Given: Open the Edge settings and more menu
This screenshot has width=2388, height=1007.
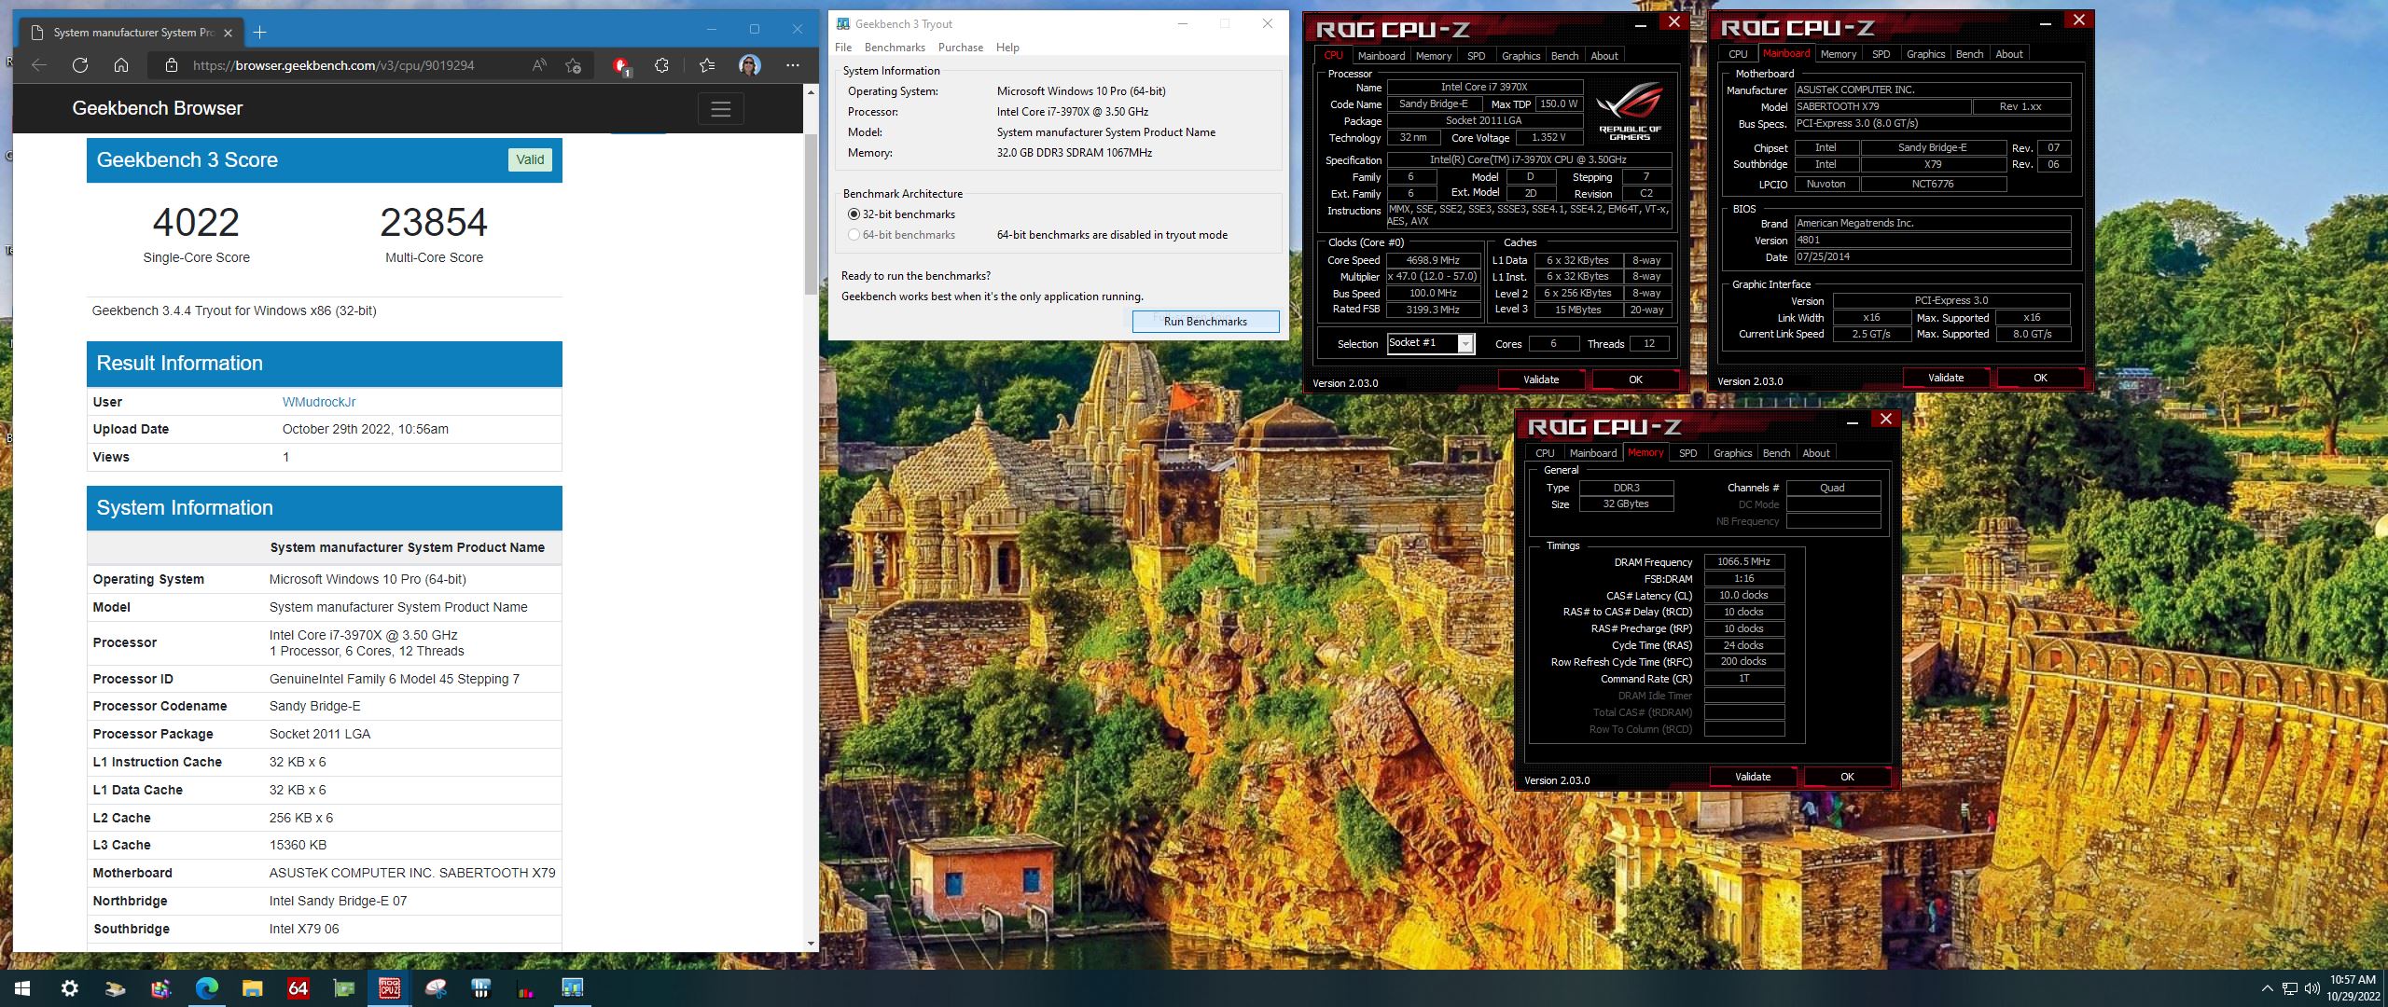Looking at the screenshot, I should 793,65.
